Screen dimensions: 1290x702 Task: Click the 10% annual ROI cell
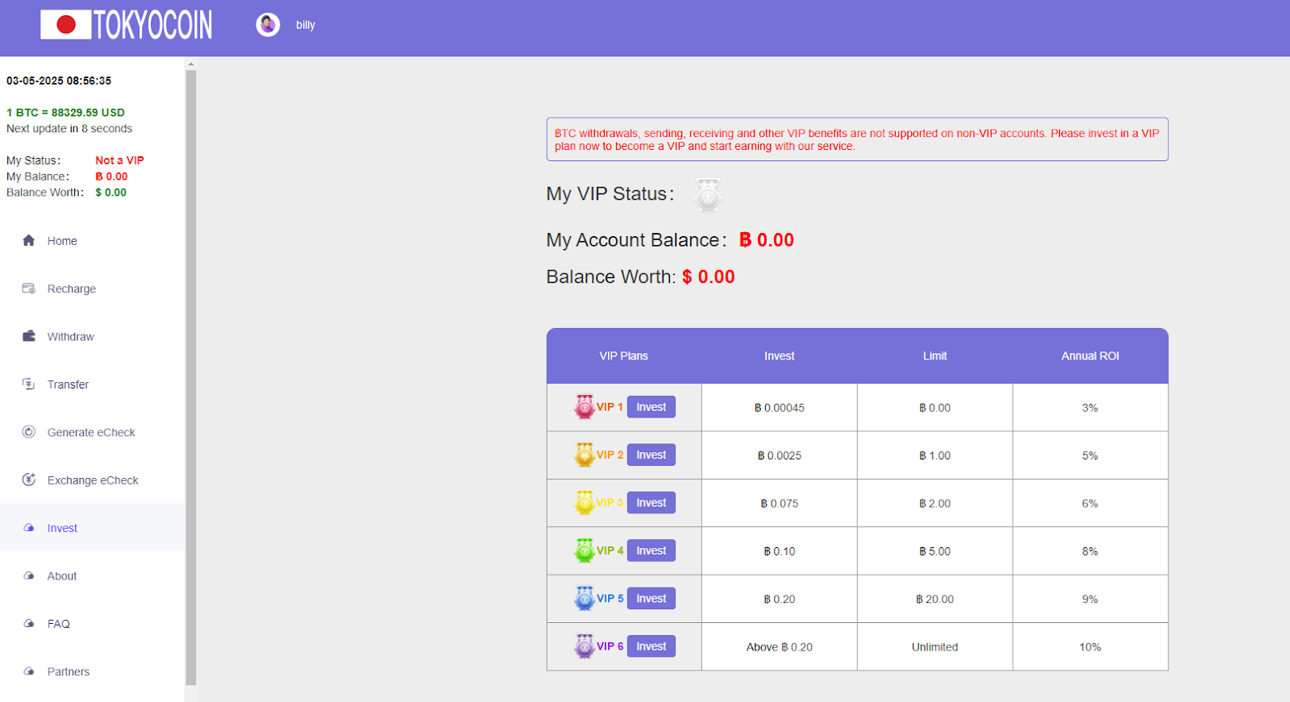point(1090,647)
